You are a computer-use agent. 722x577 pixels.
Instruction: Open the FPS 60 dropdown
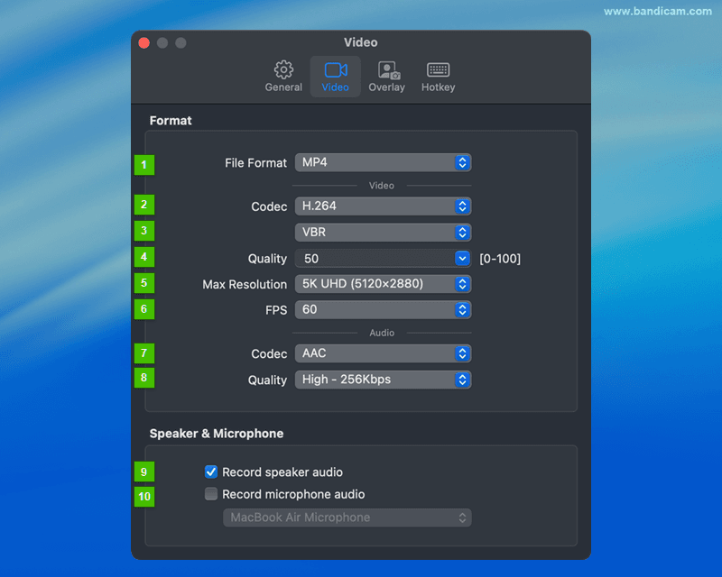pyautogui.click(x=383, y=309)
